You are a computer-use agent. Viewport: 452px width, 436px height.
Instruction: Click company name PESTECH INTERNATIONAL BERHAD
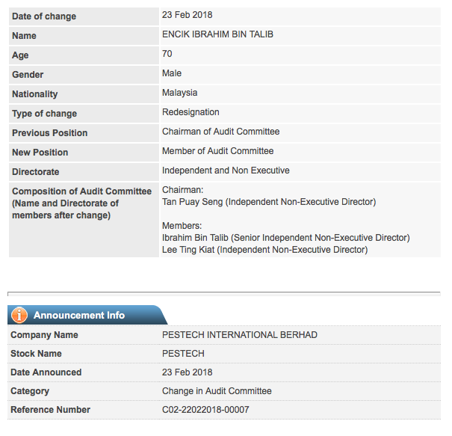[x=239, y=335]
